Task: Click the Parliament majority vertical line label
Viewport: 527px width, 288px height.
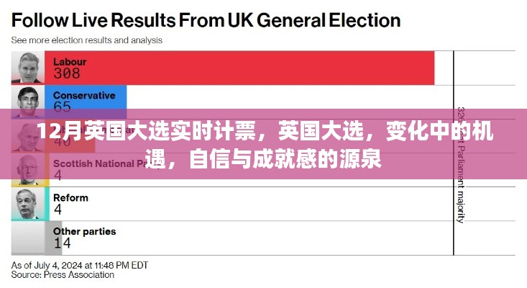Action: tap(461, 187)
